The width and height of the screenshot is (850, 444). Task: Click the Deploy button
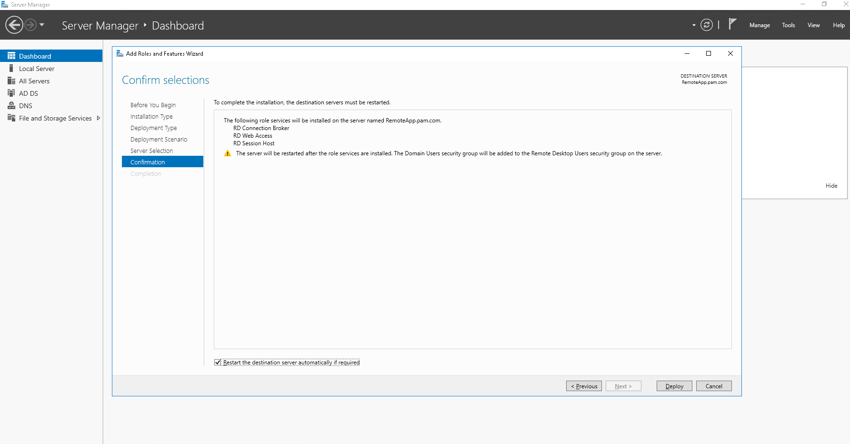tap(674, 386)
